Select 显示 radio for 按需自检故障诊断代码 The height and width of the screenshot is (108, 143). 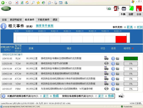point(96,96)
